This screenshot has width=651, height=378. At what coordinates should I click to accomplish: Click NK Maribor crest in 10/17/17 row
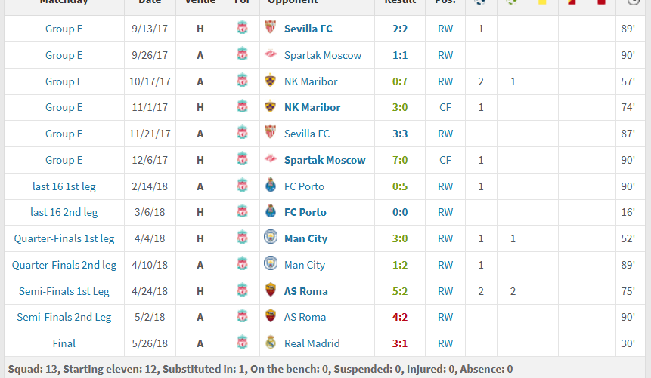[x=270, y=81]
